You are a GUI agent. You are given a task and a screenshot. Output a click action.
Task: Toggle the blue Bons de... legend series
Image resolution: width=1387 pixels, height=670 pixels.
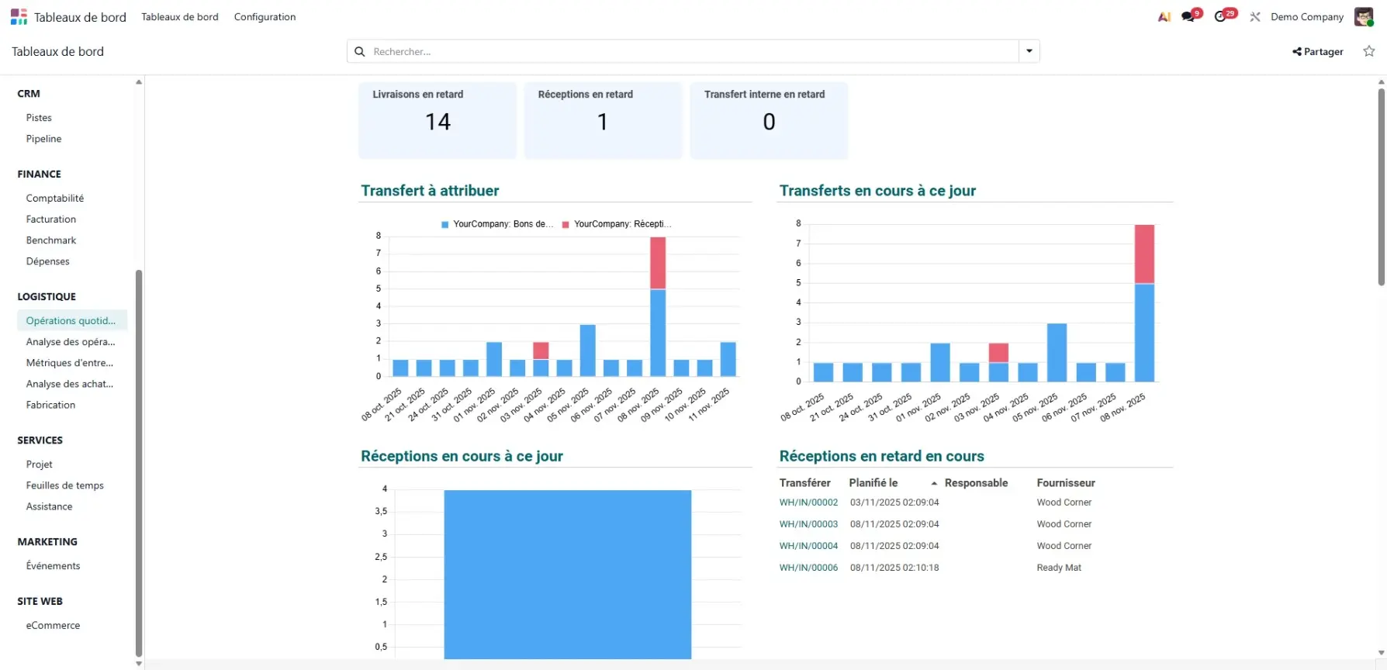(x=497, y=224)
